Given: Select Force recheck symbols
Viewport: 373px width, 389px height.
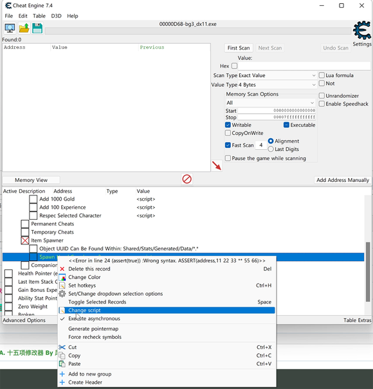Looking at the screenshot, I should pos(167,337).
